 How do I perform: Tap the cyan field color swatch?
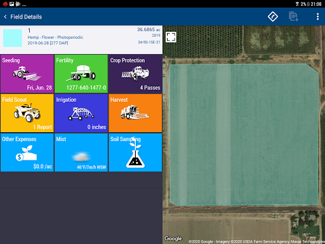pyautogui.click(x=13, y=38)
